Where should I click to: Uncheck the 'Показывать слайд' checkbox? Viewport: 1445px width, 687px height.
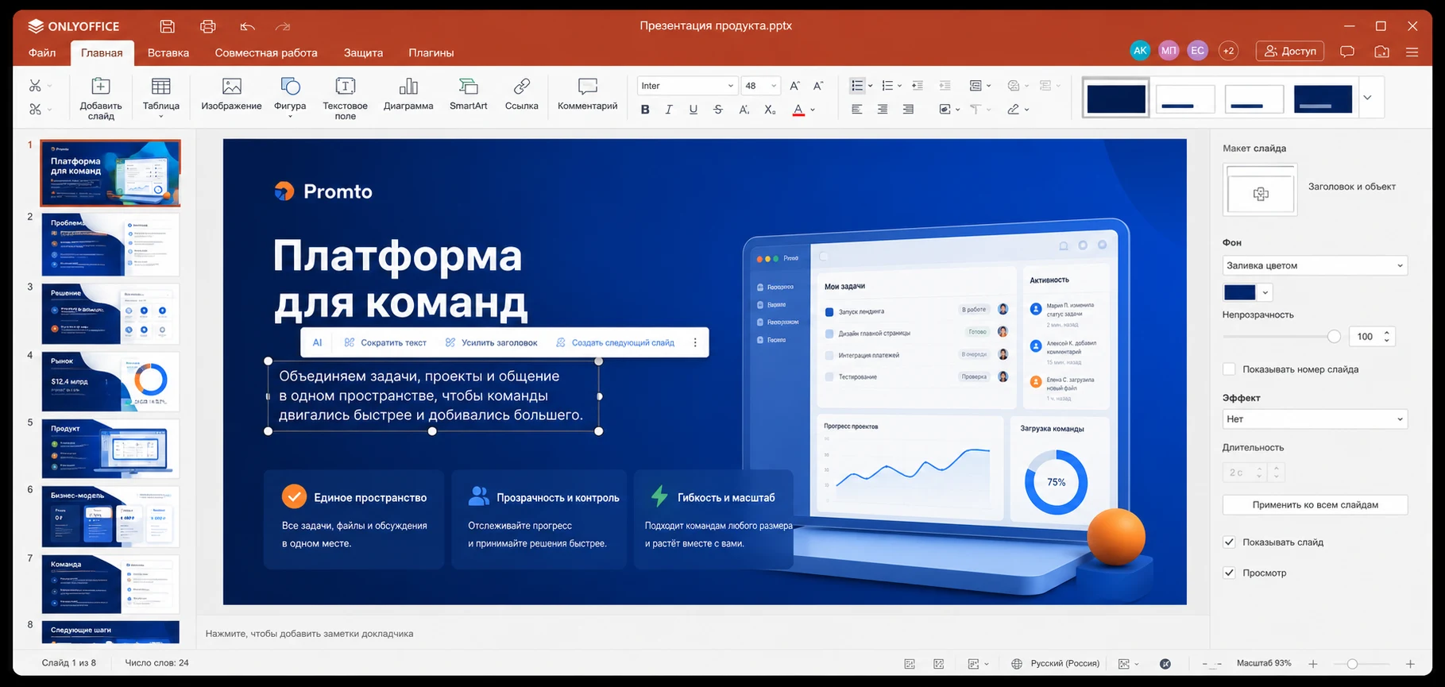point(1229,542)
